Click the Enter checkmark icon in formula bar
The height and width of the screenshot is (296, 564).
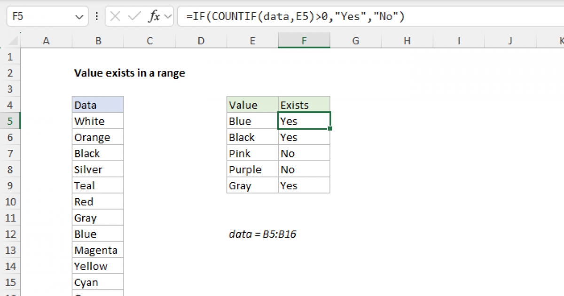[134, 17]
